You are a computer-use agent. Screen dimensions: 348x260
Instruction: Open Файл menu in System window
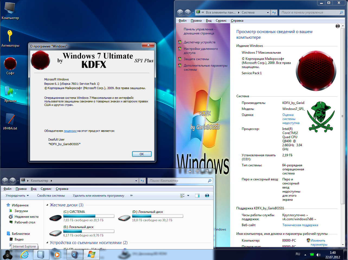182,21
